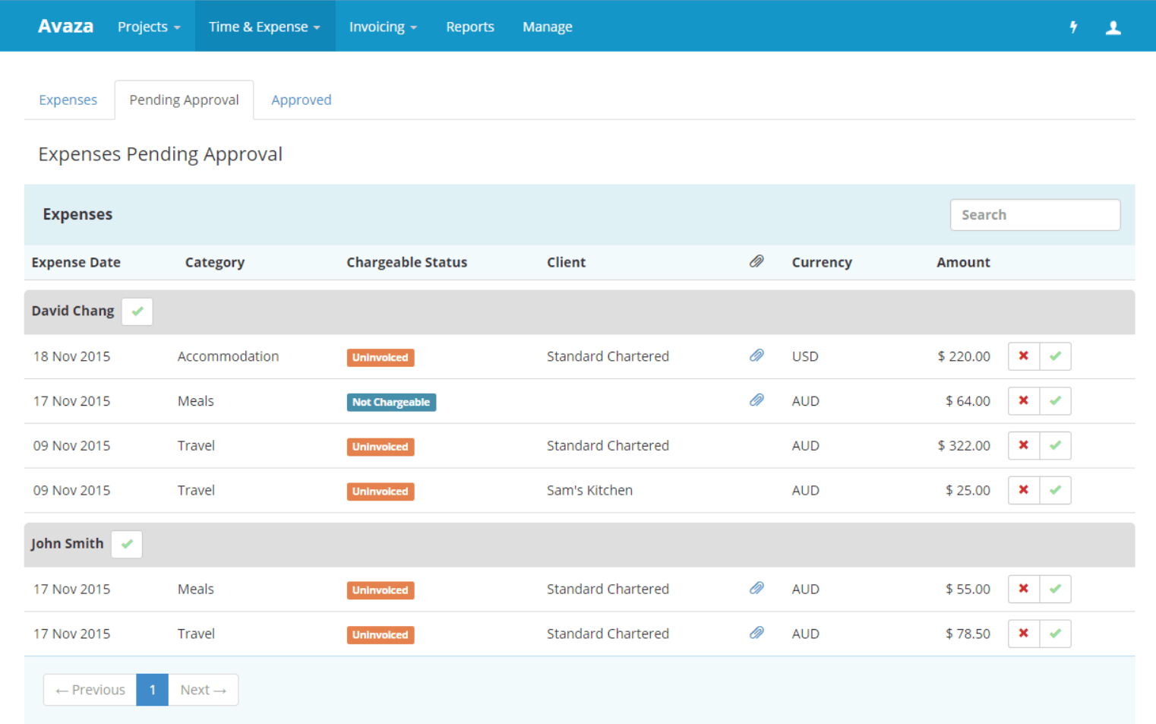Click the paperclip icon in the column header
The width and height of the screenshot is (1156, 724).
756,261
